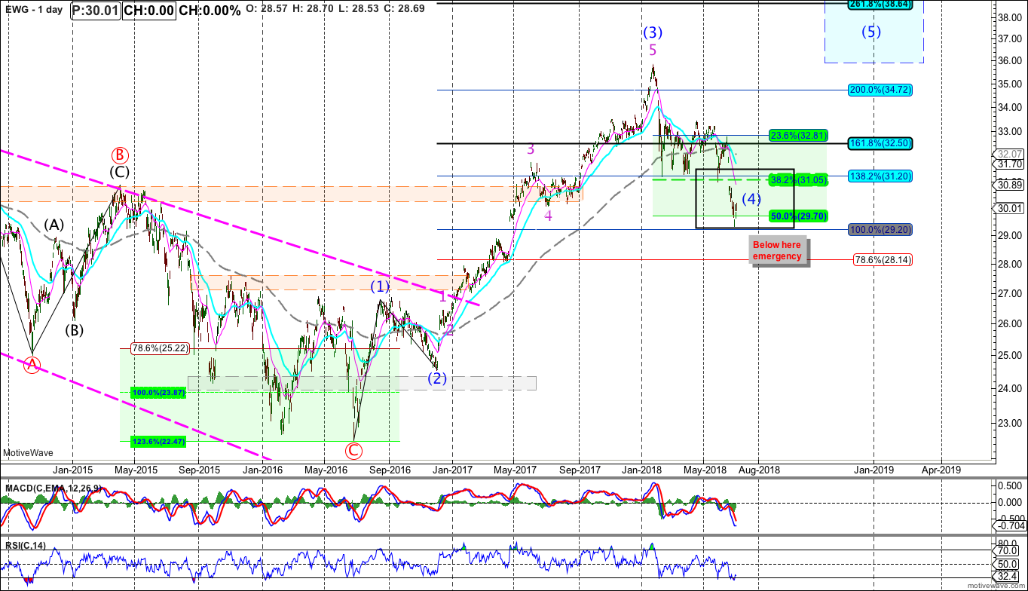This screenshot has width=1028, height=591.
Task: Click the magenta 5 label under (3)
Action: coord(653,50)
